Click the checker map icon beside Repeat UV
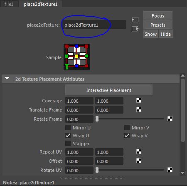 pyautogui.click(x=139, y=151)
